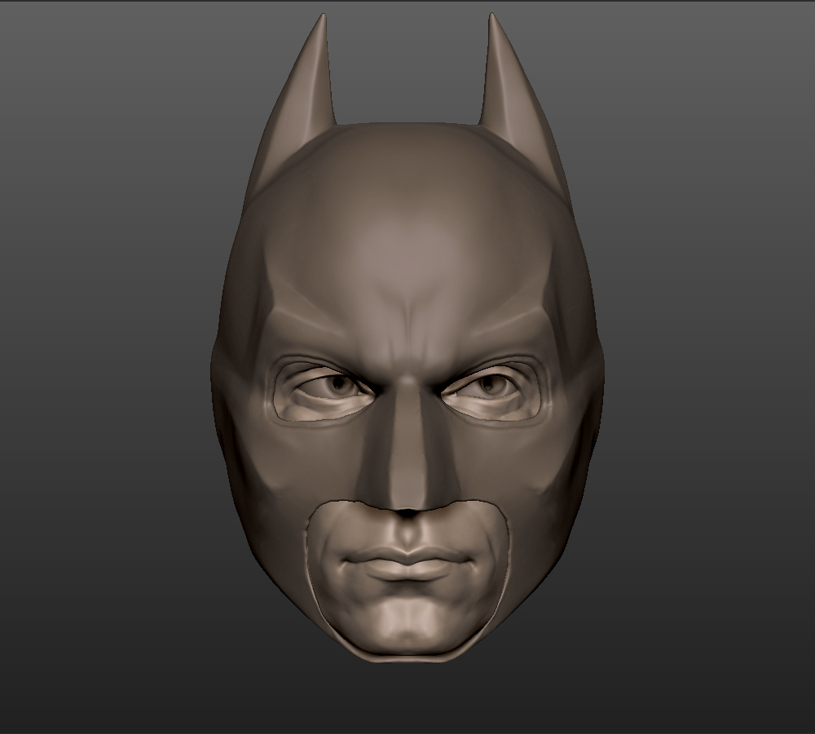The width and height of the screenshot is (815, 734).
Task: Select the sculpted cowl head model
Action: pyautogui.click(x=407, y=338)
